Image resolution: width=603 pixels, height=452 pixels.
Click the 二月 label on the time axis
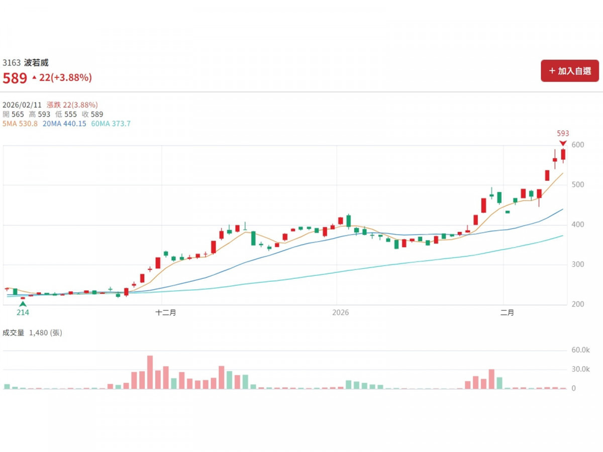tap(508, 312)
